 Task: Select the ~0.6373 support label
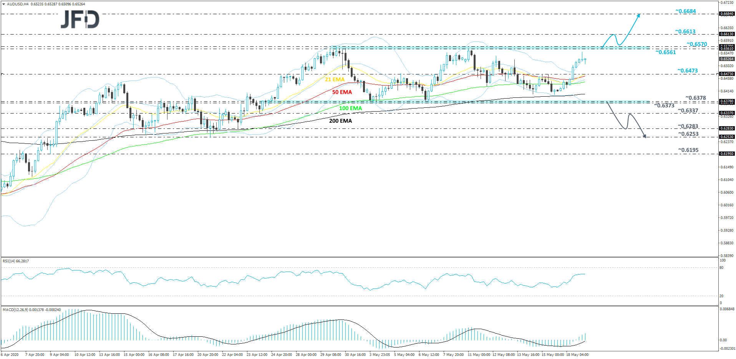[664, 105]
